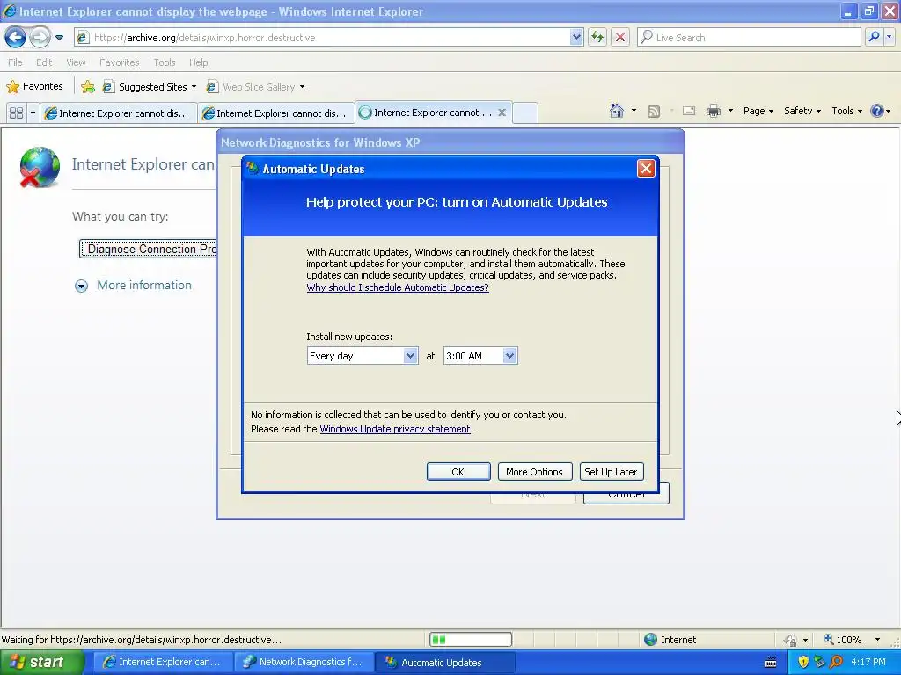The height and width of the screenshot is (675, 901).
Task: Click the Live Search input box
Action: [749, 37]
